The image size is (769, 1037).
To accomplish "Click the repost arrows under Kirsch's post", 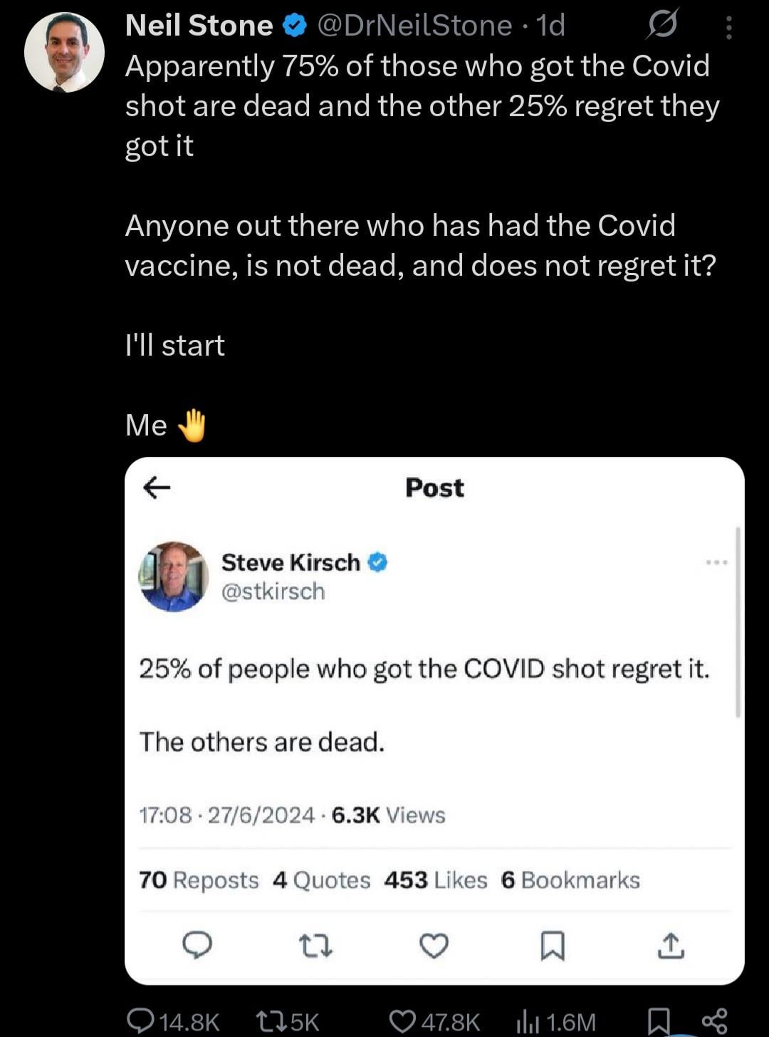I will coord(315,946).
